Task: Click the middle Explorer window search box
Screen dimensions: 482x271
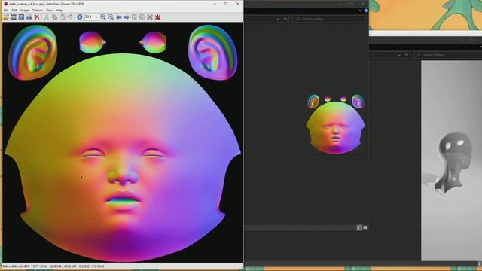Action: point(329,19)
